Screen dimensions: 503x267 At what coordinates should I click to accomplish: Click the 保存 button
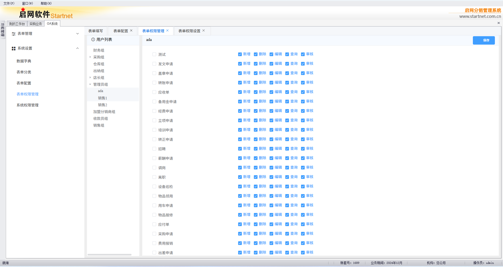point(484,40)
